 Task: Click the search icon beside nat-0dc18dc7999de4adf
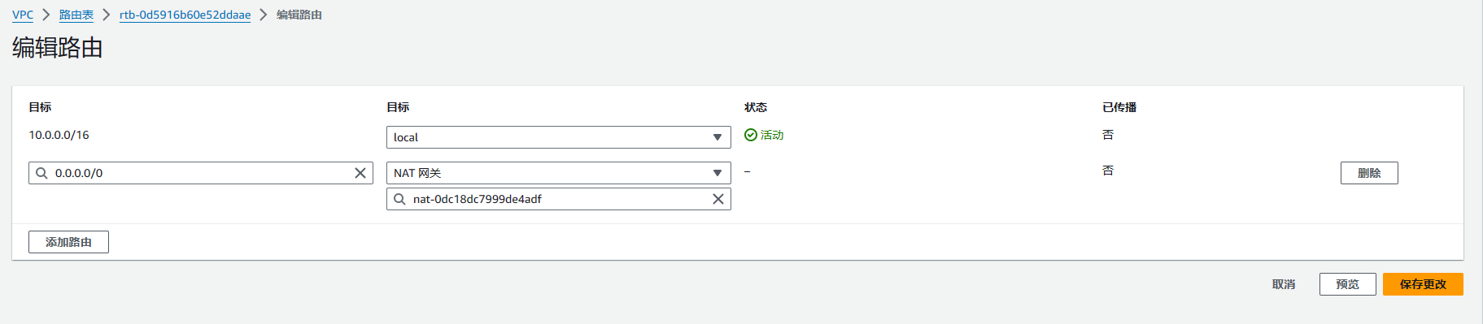pos(399,199)
